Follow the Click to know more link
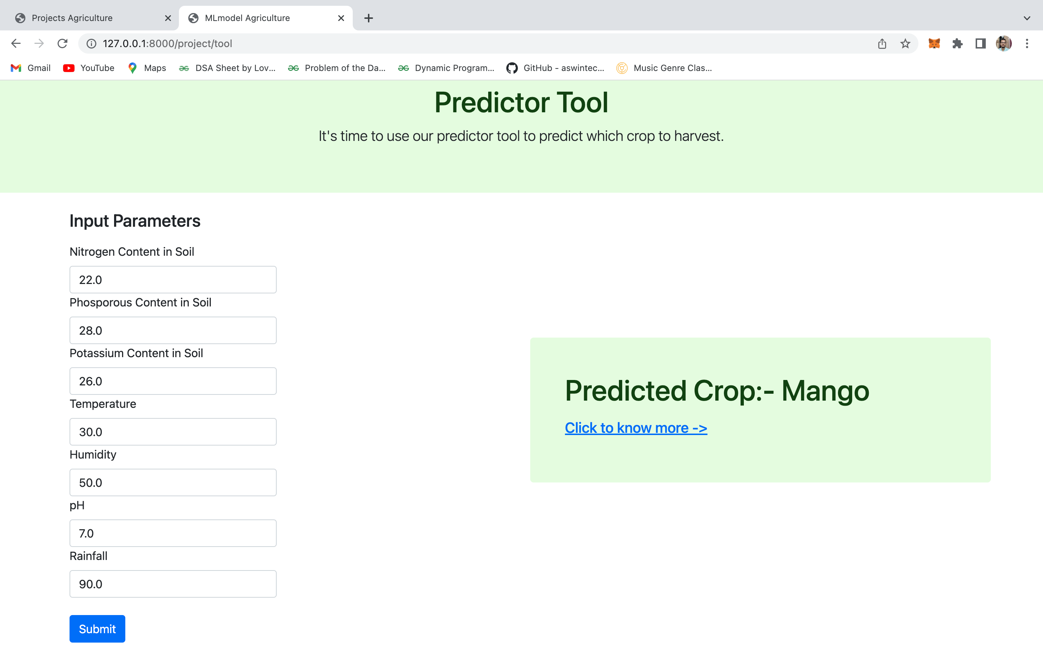 (635, 427)
